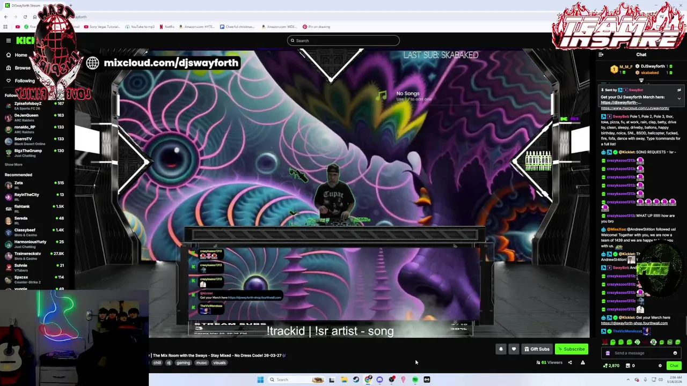Open chat settings gear icon
Screen dimensions: 687x386
[x=660, y=366]
